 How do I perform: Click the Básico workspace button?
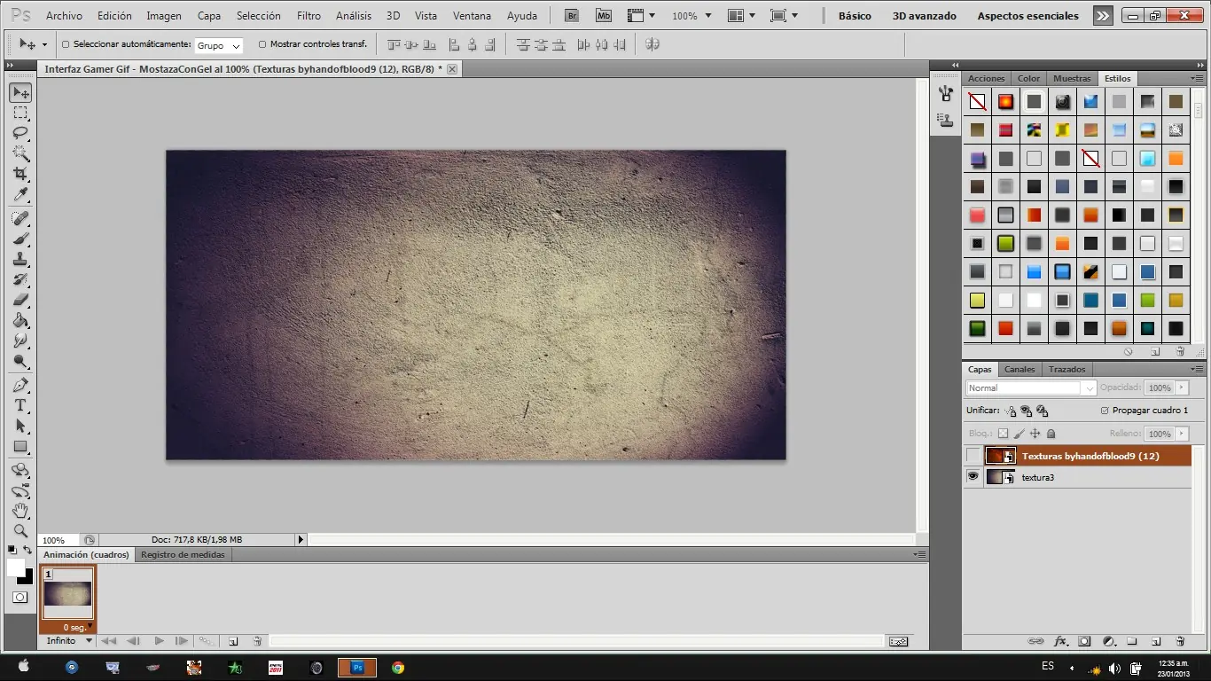855,16
